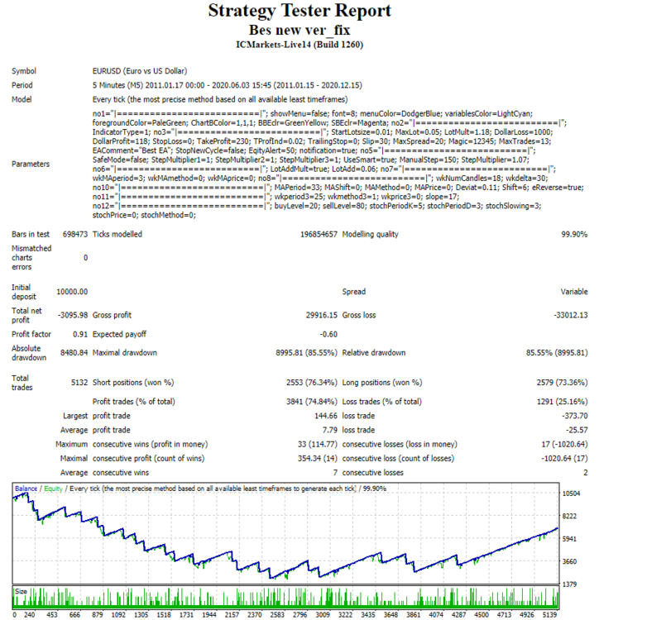The height and width of the screenshot is (620, 666).
Task: Click Modelling quality value 99.90%
Action: click(574, 234)
